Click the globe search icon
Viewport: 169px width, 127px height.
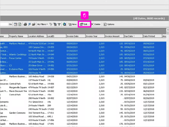pos(65,24)
